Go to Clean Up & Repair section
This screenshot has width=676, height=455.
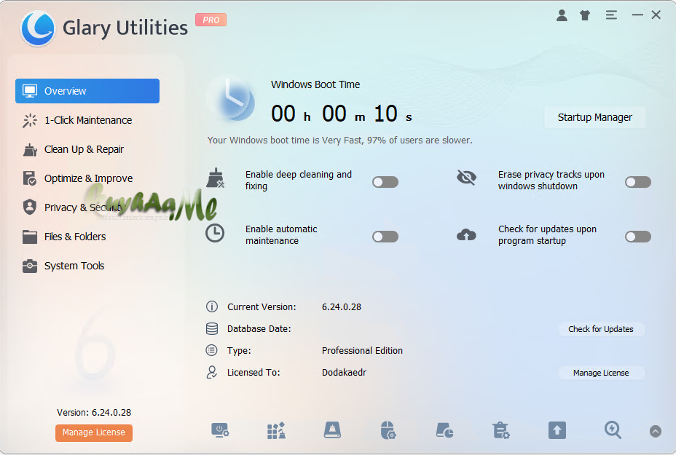coord(87,149)
